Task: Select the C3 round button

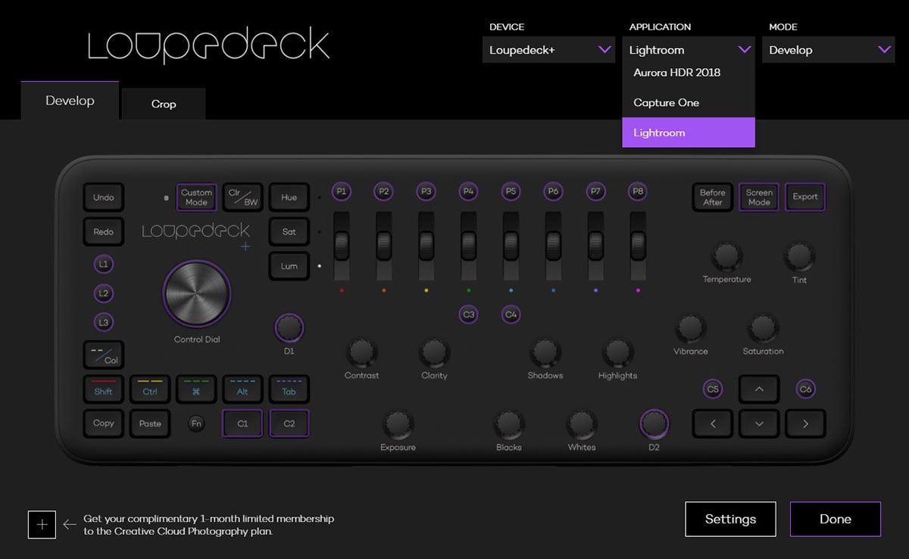Action: point(469,314)
